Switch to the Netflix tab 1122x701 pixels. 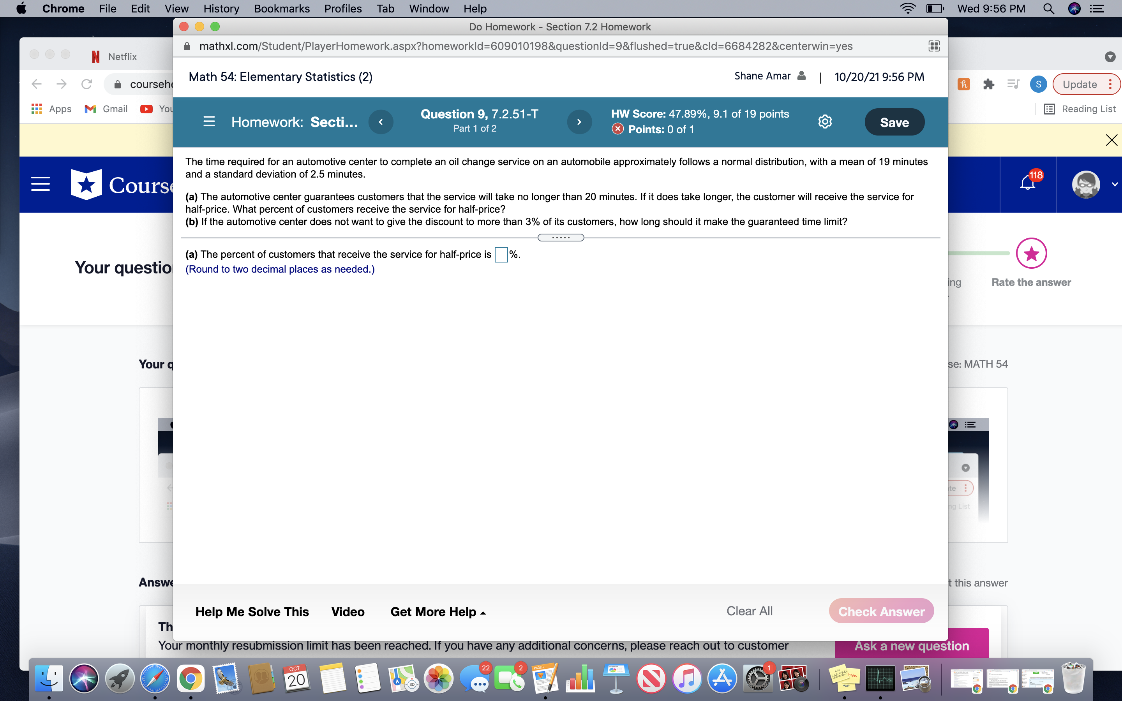(115, 56)
